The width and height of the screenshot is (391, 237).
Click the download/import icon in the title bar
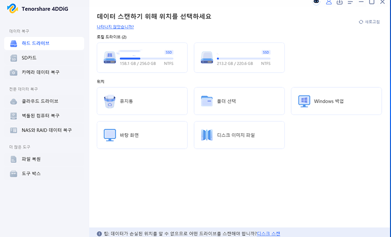coord(339,2)
